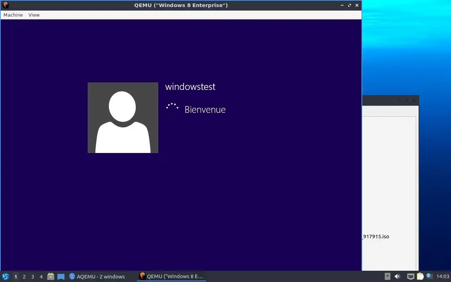The image size is (451, 282).
Task: Click the Bienvenue welcome text
Action: (205, 110)
